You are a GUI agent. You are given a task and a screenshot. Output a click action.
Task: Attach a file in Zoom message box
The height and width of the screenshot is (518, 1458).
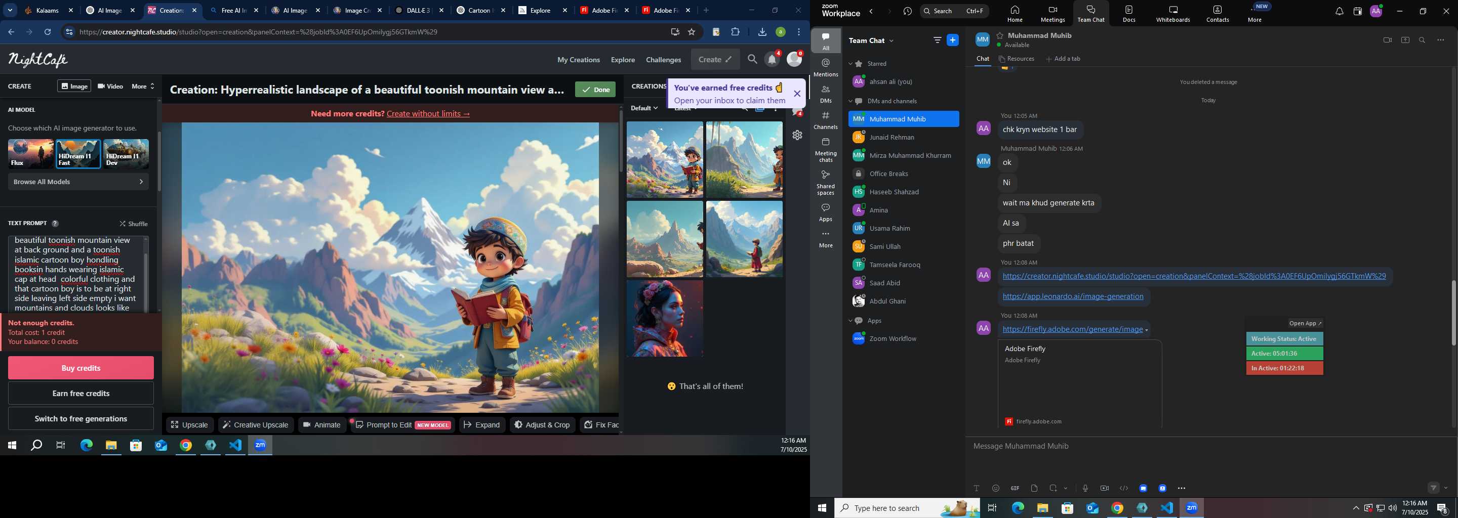point(1034,488)
